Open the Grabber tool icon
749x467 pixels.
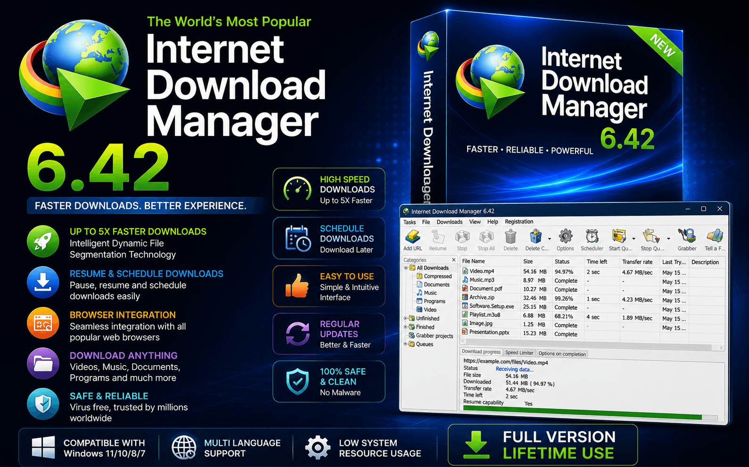[x=687, y=236]
